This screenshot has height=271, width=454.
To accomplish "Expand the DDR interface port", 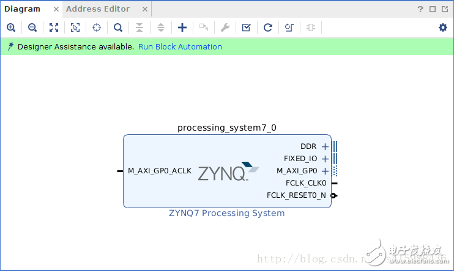I will tap(325, 146).
